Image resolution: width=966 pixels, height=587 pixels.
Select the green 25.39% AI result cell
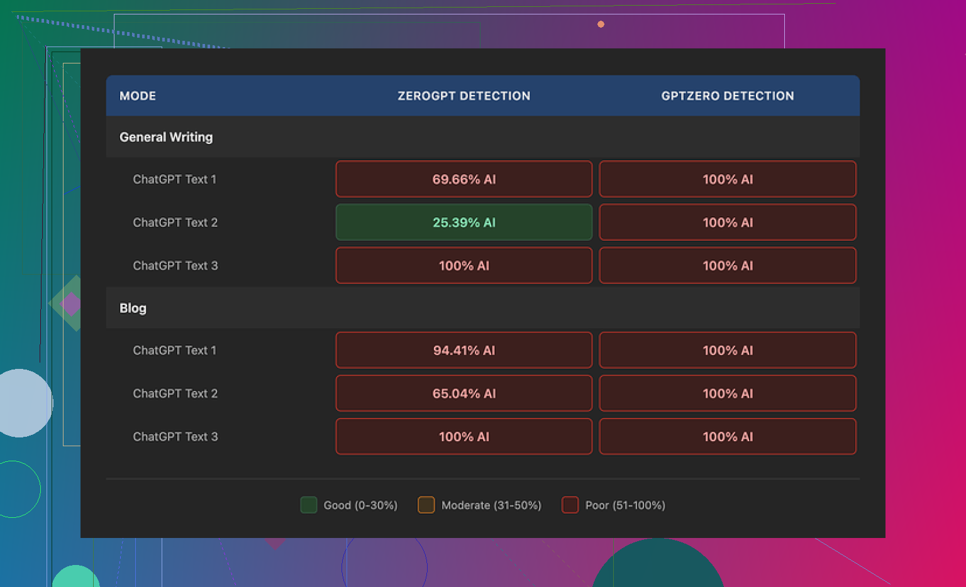click(464, 222)
